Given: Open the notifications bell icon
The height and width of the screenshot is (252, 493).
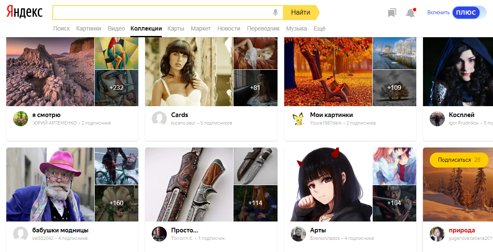Looking at the screenshot, I should point(410,13).
